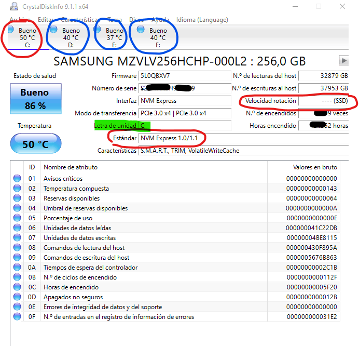The width and height of the screenshot is (359, 346).
Task: Open the Disco menu
Action: click(x=136, y=20)
